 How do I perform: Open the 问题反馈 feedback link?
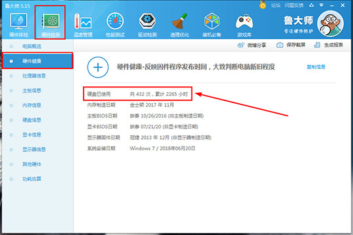[x=294, y=5]
